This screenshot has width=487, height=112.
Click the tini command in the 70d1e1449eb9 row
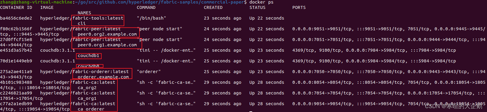coord(166,61)
